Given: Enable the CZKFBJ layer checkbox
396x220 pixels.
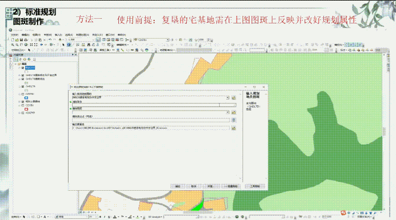Looking at the screenshot, I should coord(23,94).
